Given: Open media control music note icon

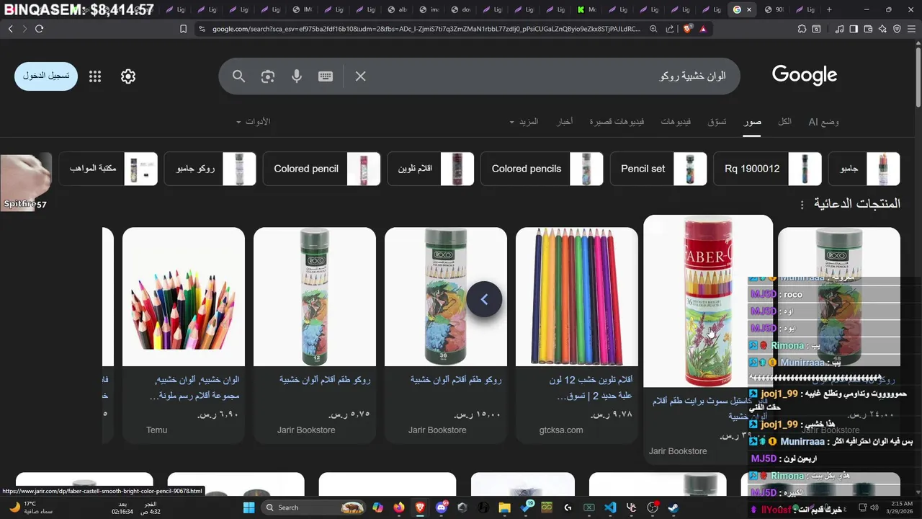Looking at the screenshot, I should click(839, 29).
